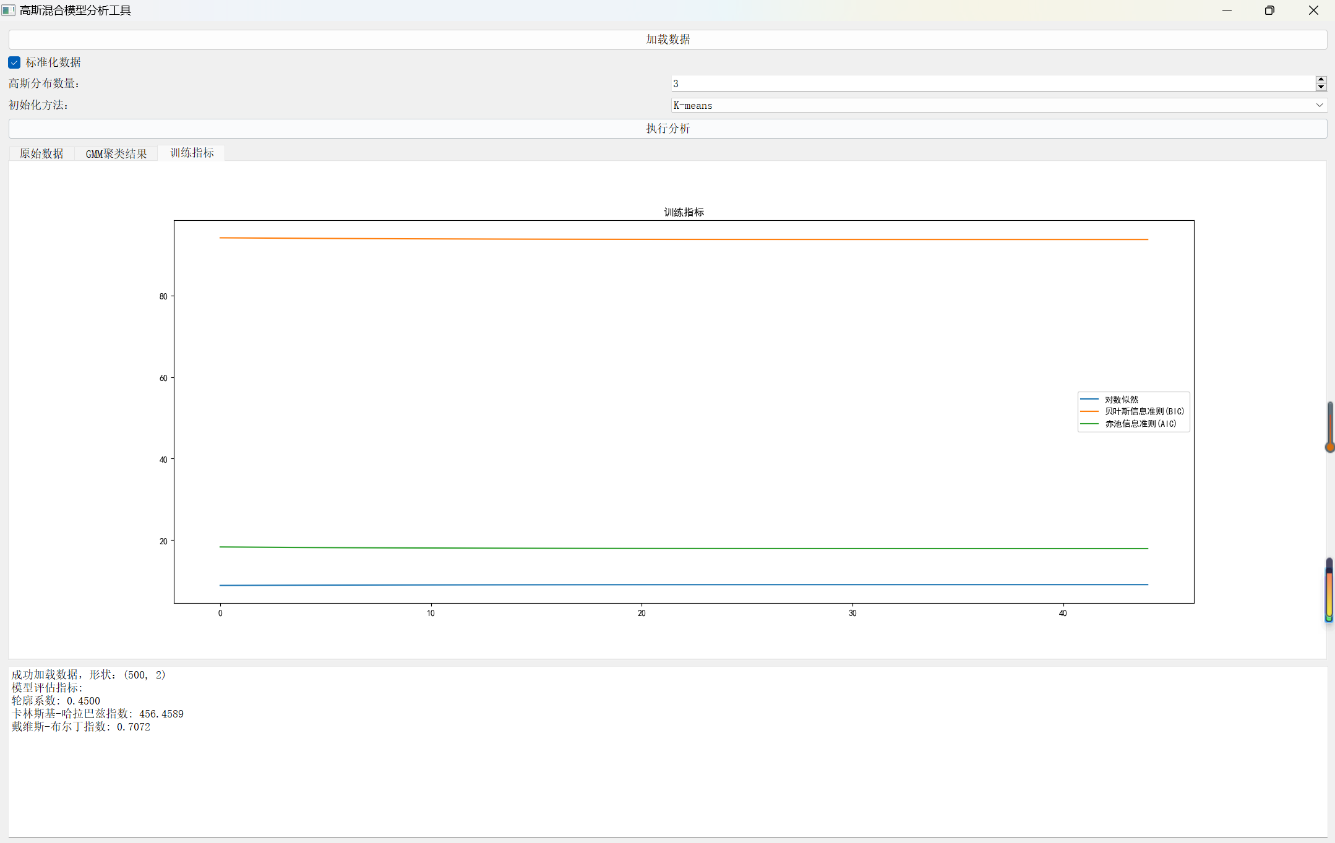The image size is (1335, 843).
Task: Open the K-means initialization dropdown
Action: tap(990, 105)
